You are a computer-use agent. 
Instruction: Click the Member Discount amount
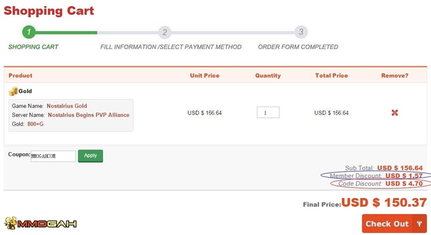[404, 176]
